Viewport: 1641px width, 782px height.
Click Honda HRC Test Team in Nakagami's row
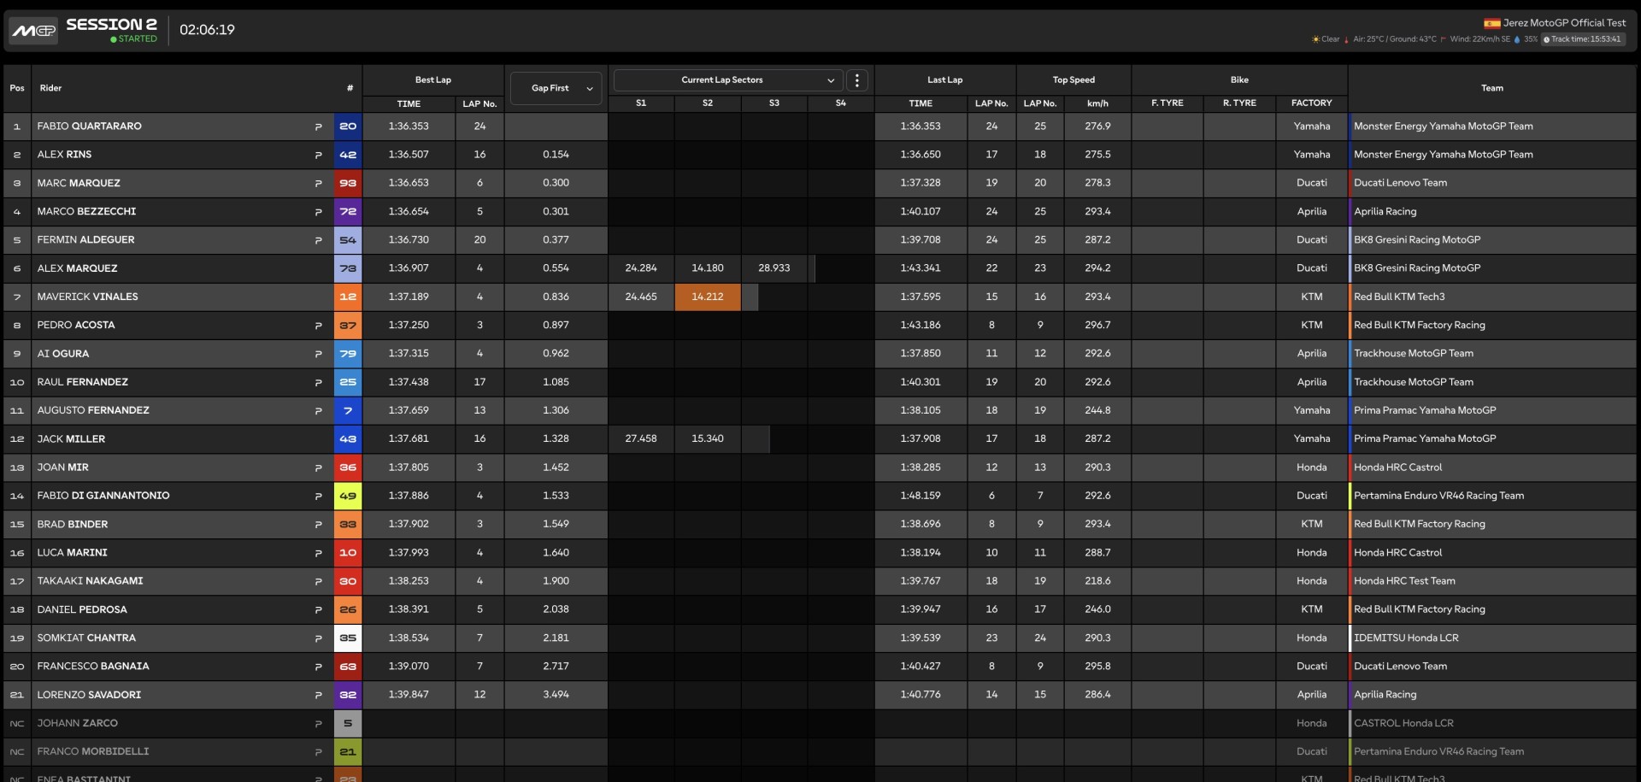pos(1404,581)
